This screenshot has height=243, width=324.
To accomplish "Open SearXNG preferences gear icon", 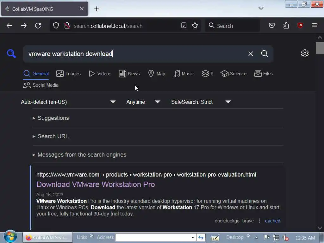I will click(305, 53).
